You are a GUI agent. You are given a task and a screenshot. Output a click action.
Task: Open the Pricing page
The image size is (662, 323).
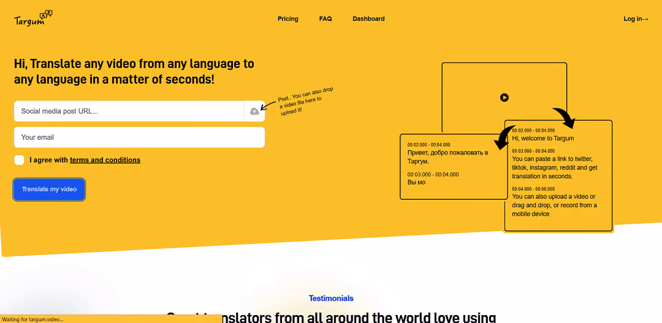tap(288, 18)
